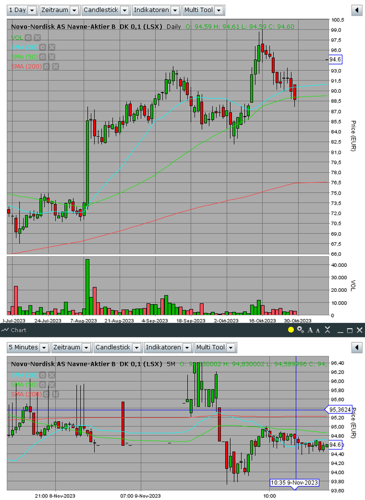Remove SMA (20) from the daily chart
Image resolution: width=365 pixels, height=500 pixels.
point(52,47)
